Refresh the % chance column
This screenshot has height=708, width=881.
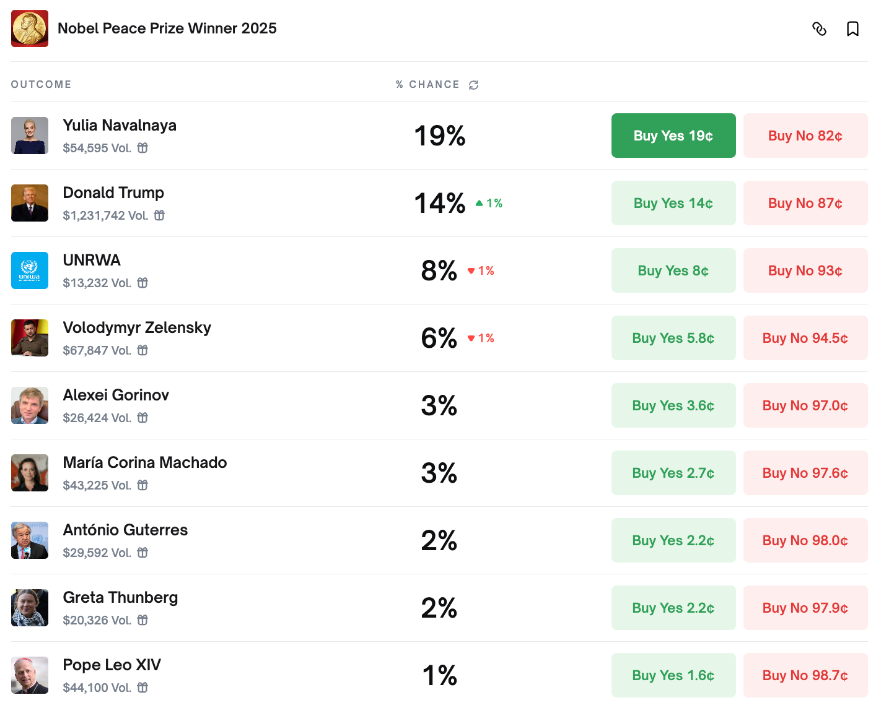click(474, 85)
